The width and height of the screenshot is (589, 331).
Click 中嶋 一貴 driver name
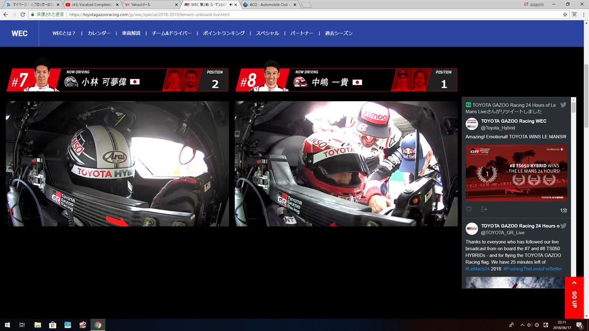click(x=330, y=82)
